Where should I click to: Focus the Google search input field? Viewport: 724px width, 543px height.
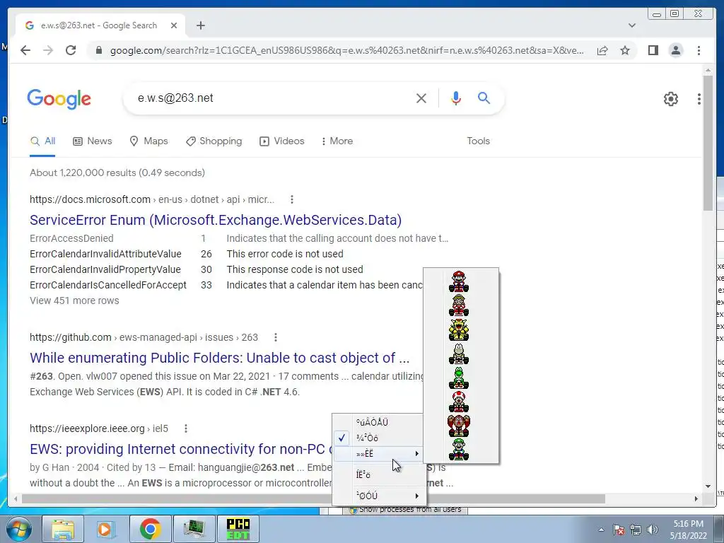[x=272, y=98]
